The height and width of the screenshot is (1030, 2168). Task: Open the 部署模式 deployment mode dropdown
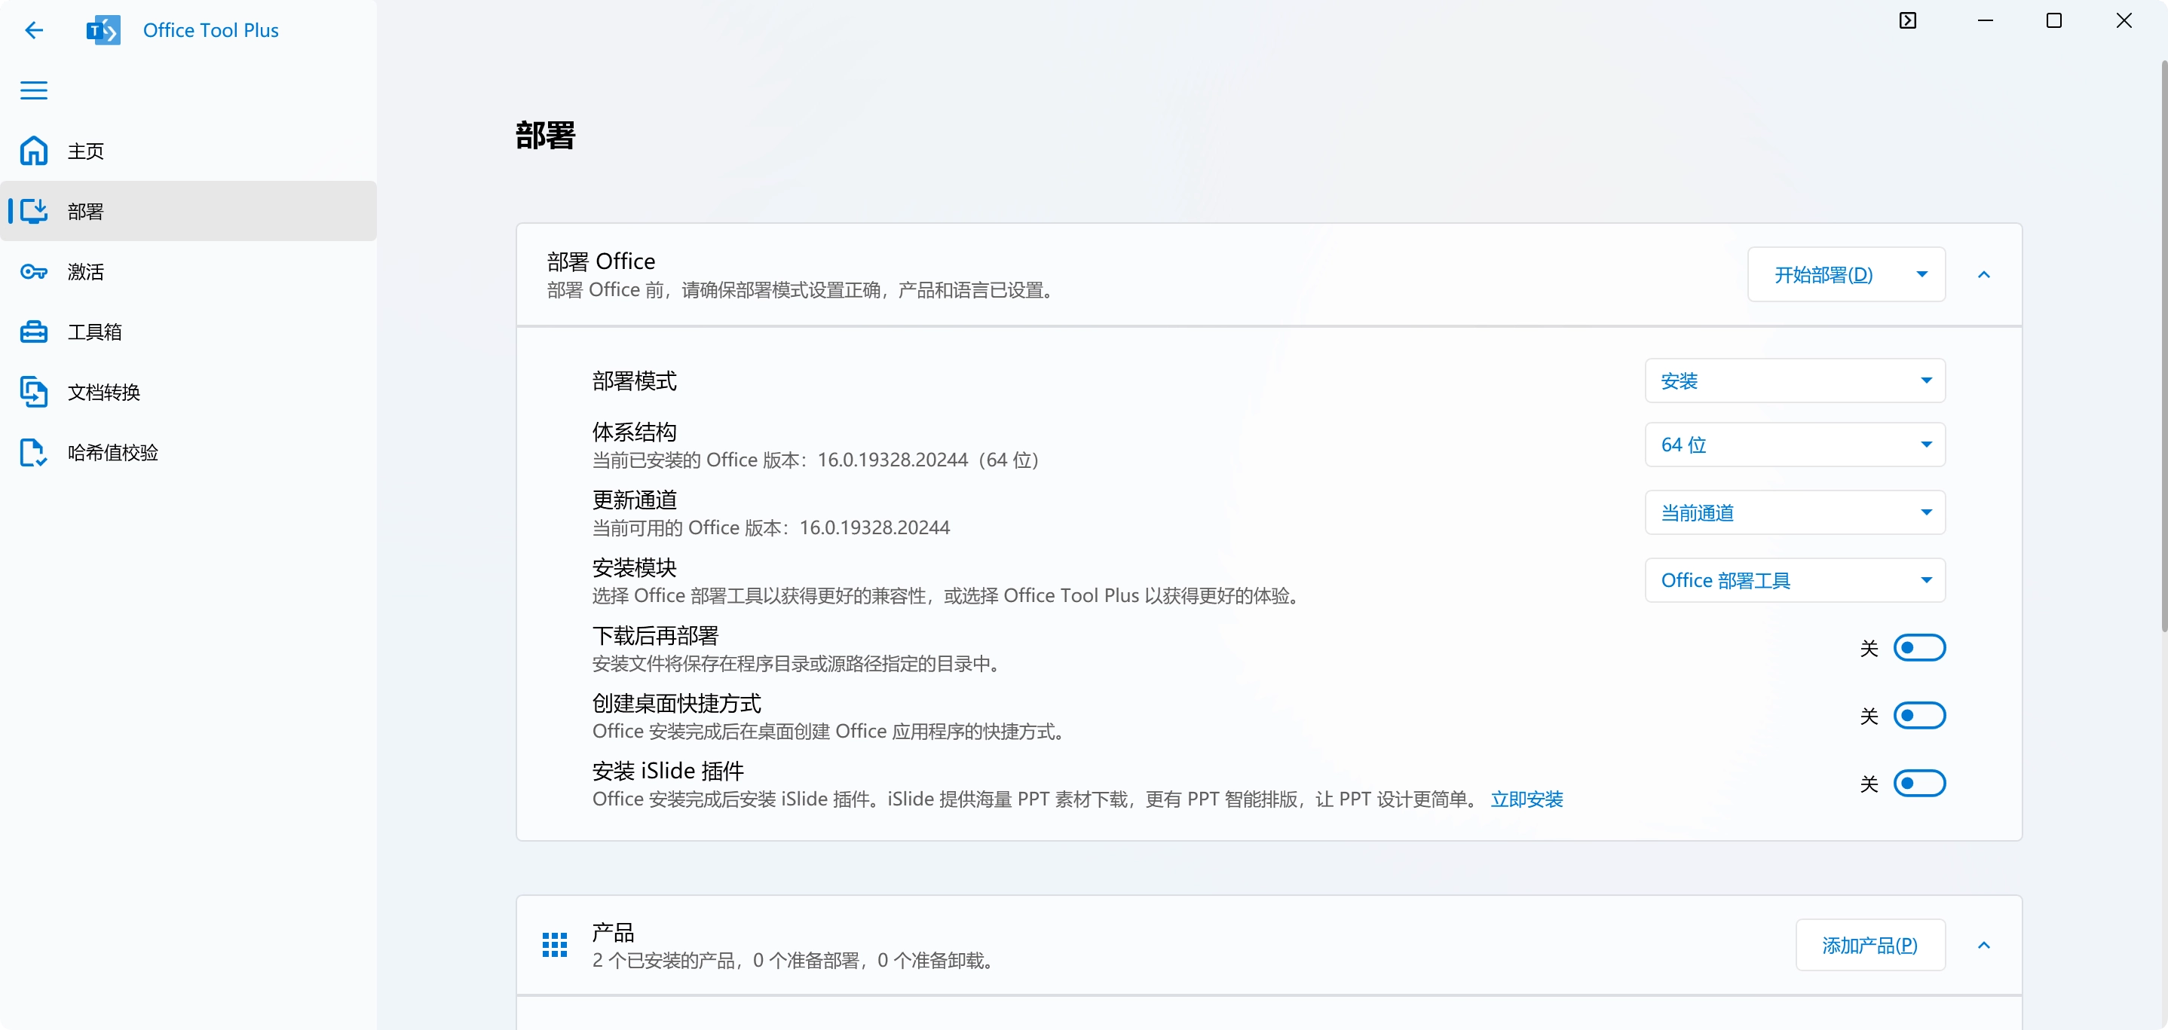1795,381
